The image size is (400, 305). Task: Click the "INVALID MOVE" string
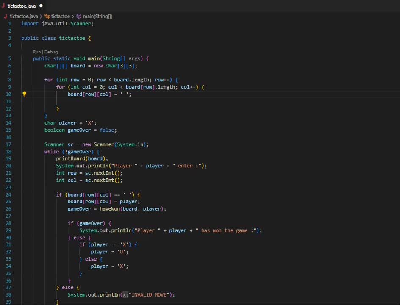[x=149, y=295]
